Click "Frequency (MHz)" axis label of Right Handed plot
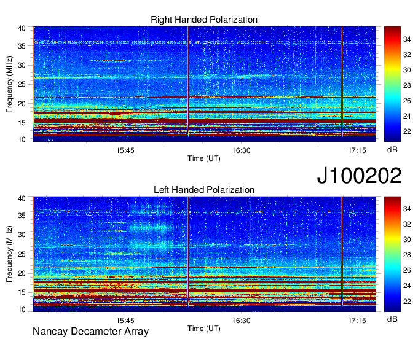418x339 pixels. coord(10,84)
